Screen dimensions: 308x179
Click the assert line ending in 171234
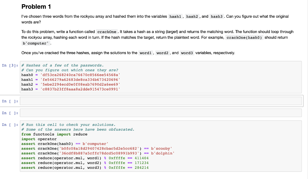tap(85, 163)
